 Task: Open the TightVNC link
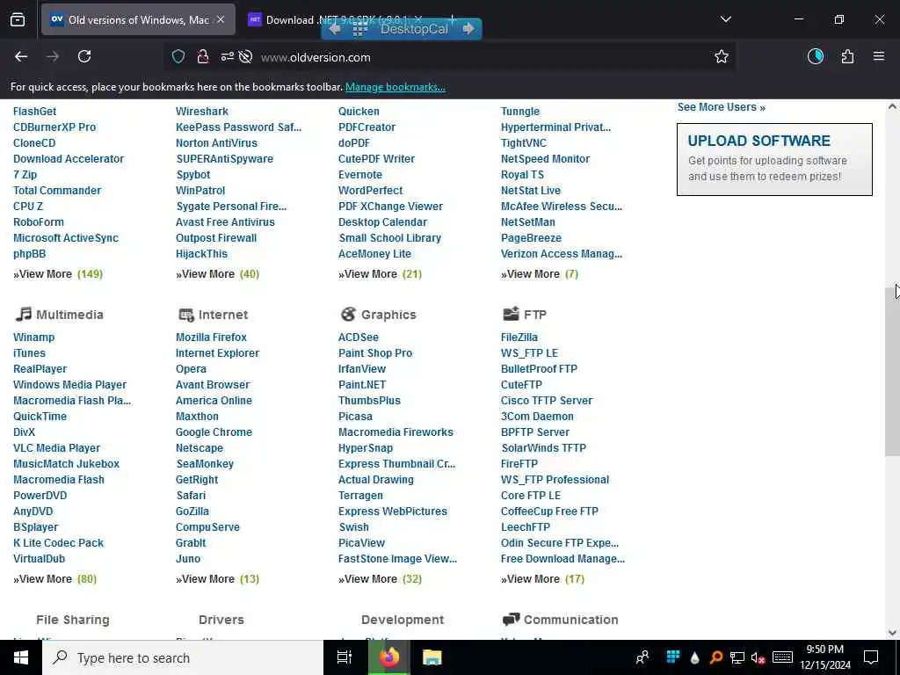tap(524, 143)
